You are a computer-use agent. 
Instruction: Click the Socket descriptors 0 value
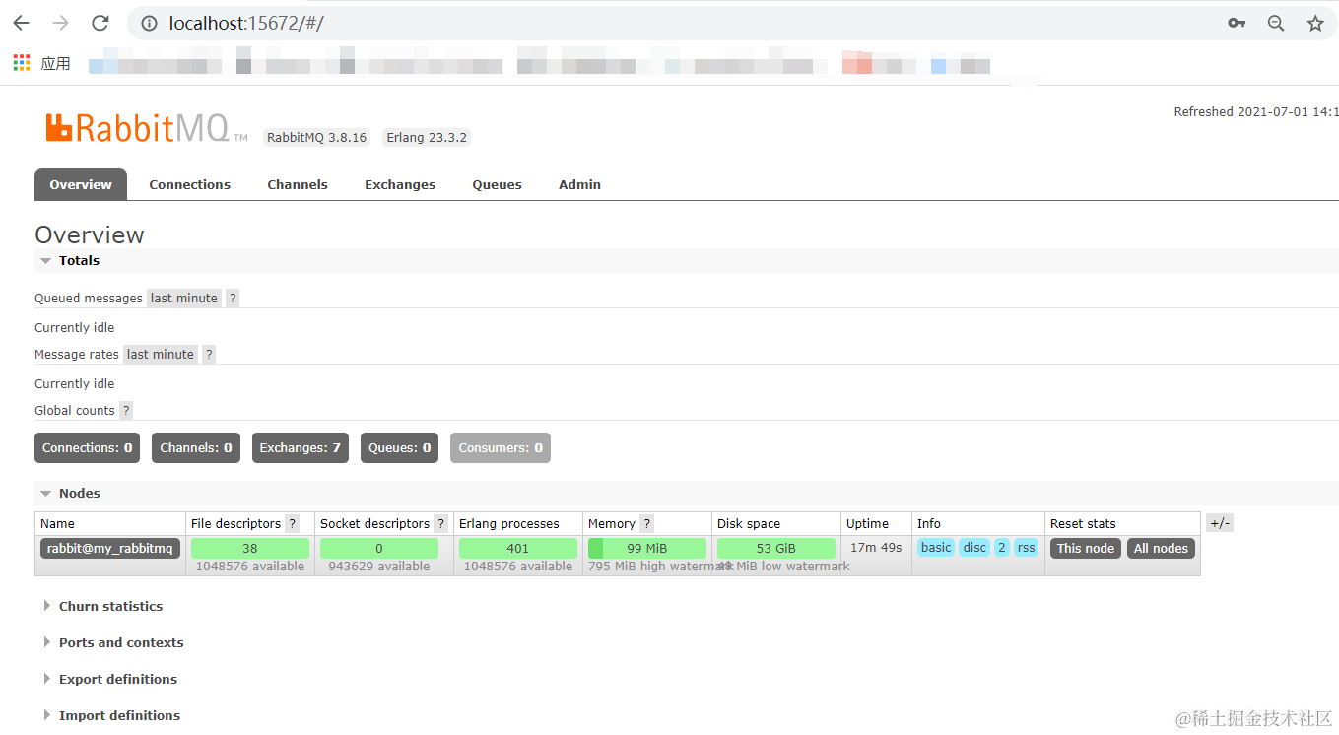click(x=379, y=548)
